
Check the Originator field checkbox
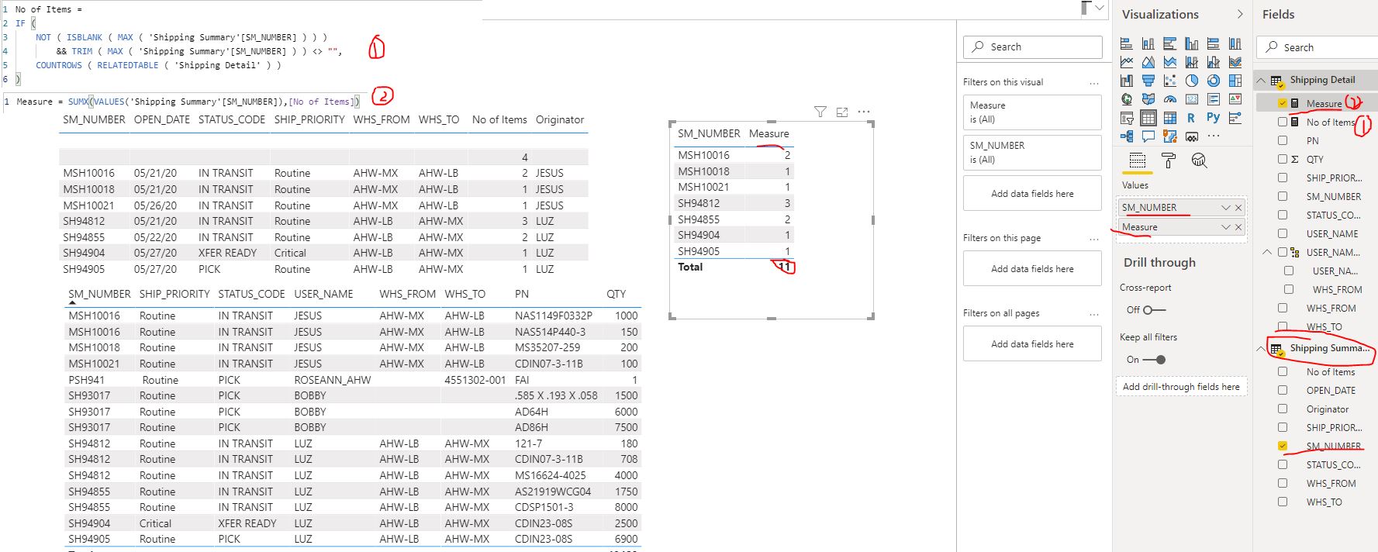coord(1283,409)
